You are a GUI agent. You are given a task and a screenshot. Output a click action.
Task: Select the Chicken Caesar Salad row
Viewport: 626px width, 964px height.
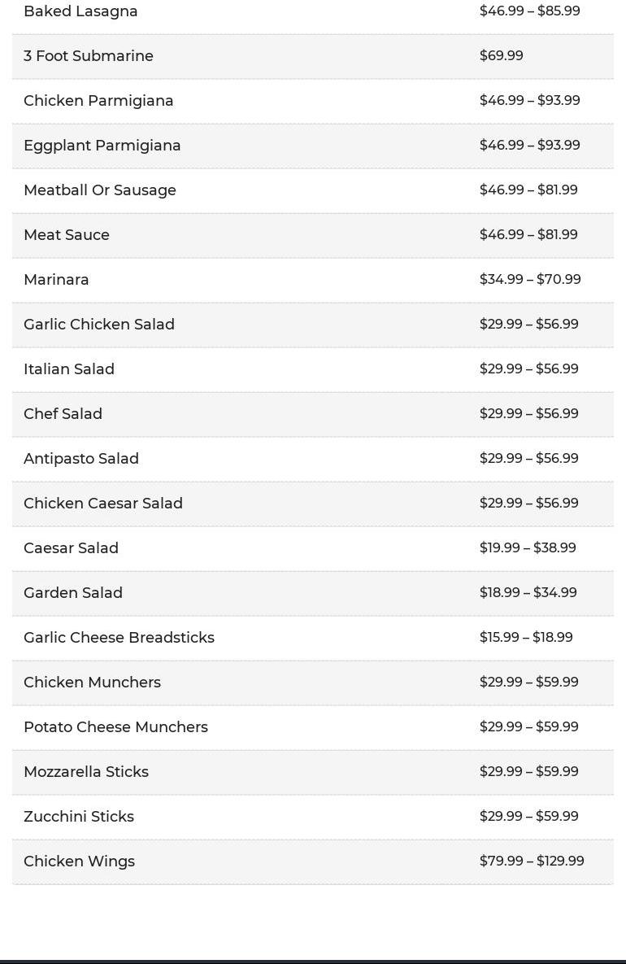click(103, 504)
